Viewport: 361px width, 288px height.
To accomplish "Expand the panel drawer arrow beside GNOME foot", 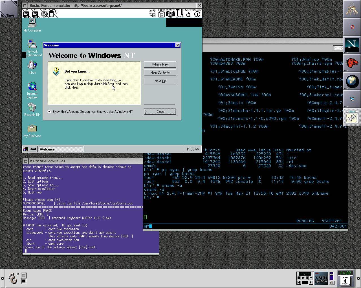I will [x=18, y=274].
